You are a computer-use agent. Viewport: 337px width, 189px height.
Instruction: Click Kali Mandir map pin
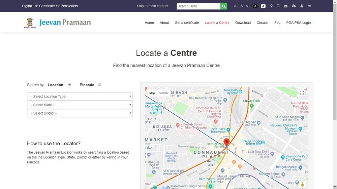point(258,123)
